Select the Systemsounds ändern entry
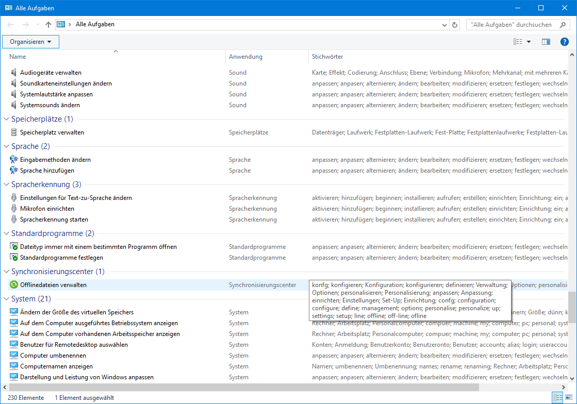577x404 pixels. point(50,105)
